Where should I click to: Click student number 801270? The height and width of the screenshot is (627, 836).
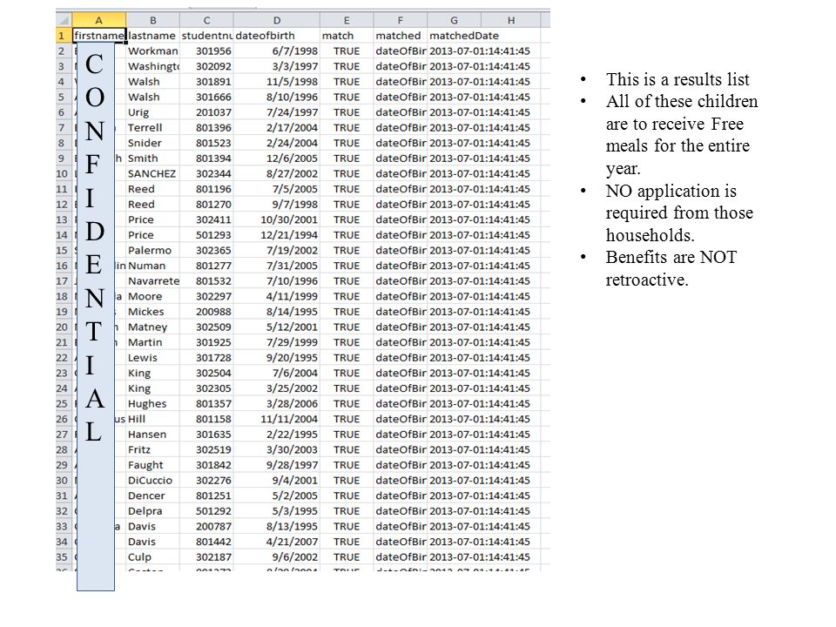point(207,205)
